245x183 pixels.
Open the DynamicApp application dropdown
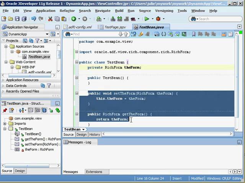[47, 34]
